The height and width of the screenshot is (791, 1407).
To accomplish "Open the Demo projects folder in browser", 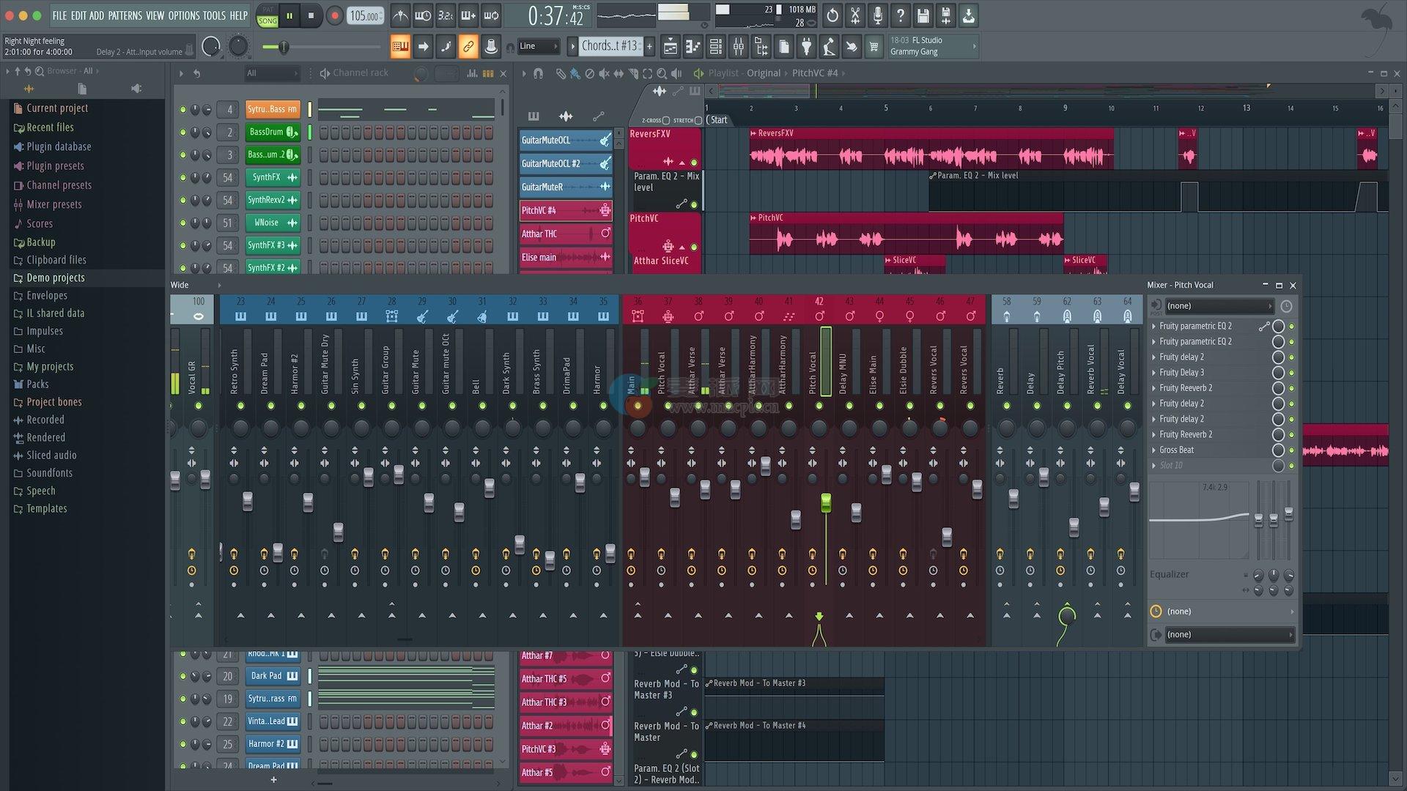I will (x=56, y=278).
